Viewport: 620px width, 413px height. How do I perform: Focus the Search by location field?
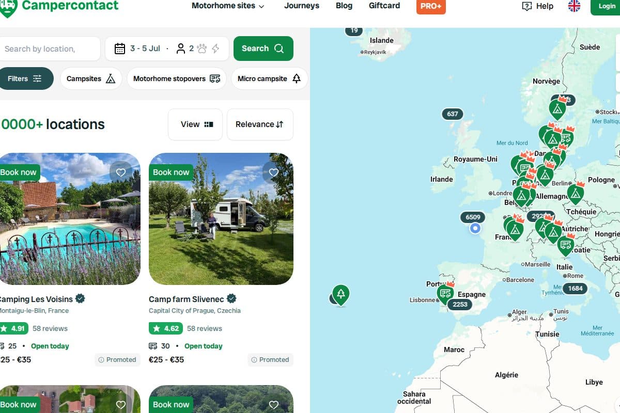coord(50,49)
